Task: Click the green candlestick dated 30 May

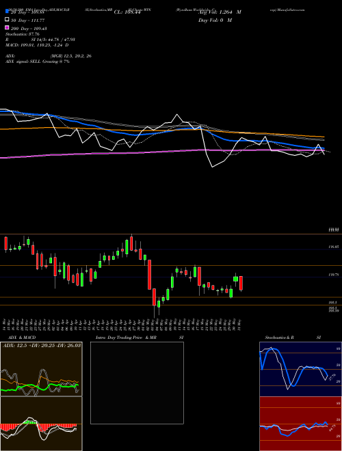Action: [235, 279]
